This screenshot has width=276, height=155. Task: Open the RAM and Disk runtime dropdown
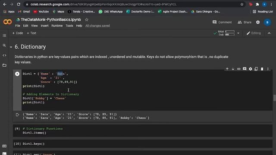pos(238,33)
